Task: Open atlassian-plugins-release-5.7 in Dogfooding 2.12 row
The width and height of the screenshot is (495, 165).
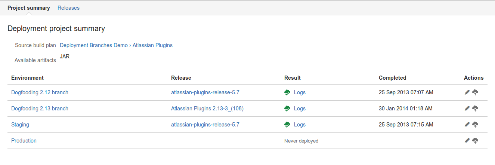Action: [x=205, y=92]
